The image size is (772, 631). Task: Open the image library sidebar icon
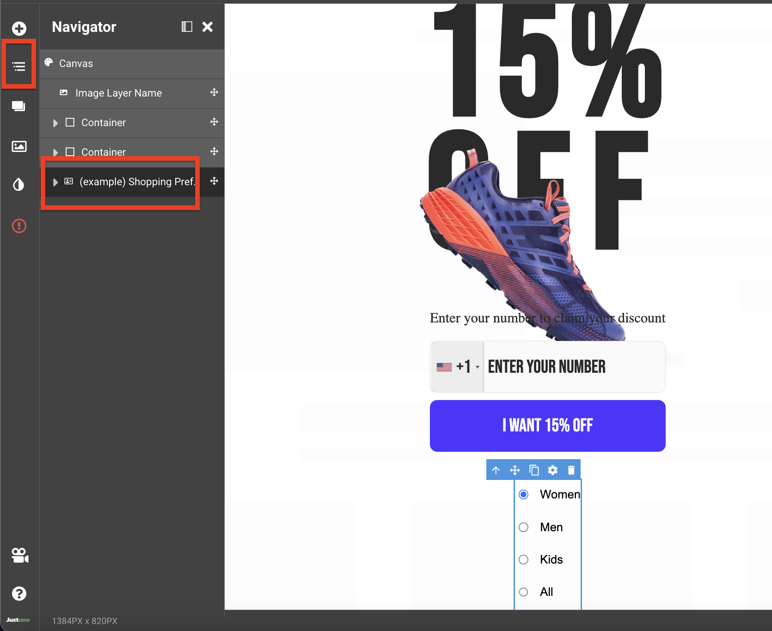19,146
